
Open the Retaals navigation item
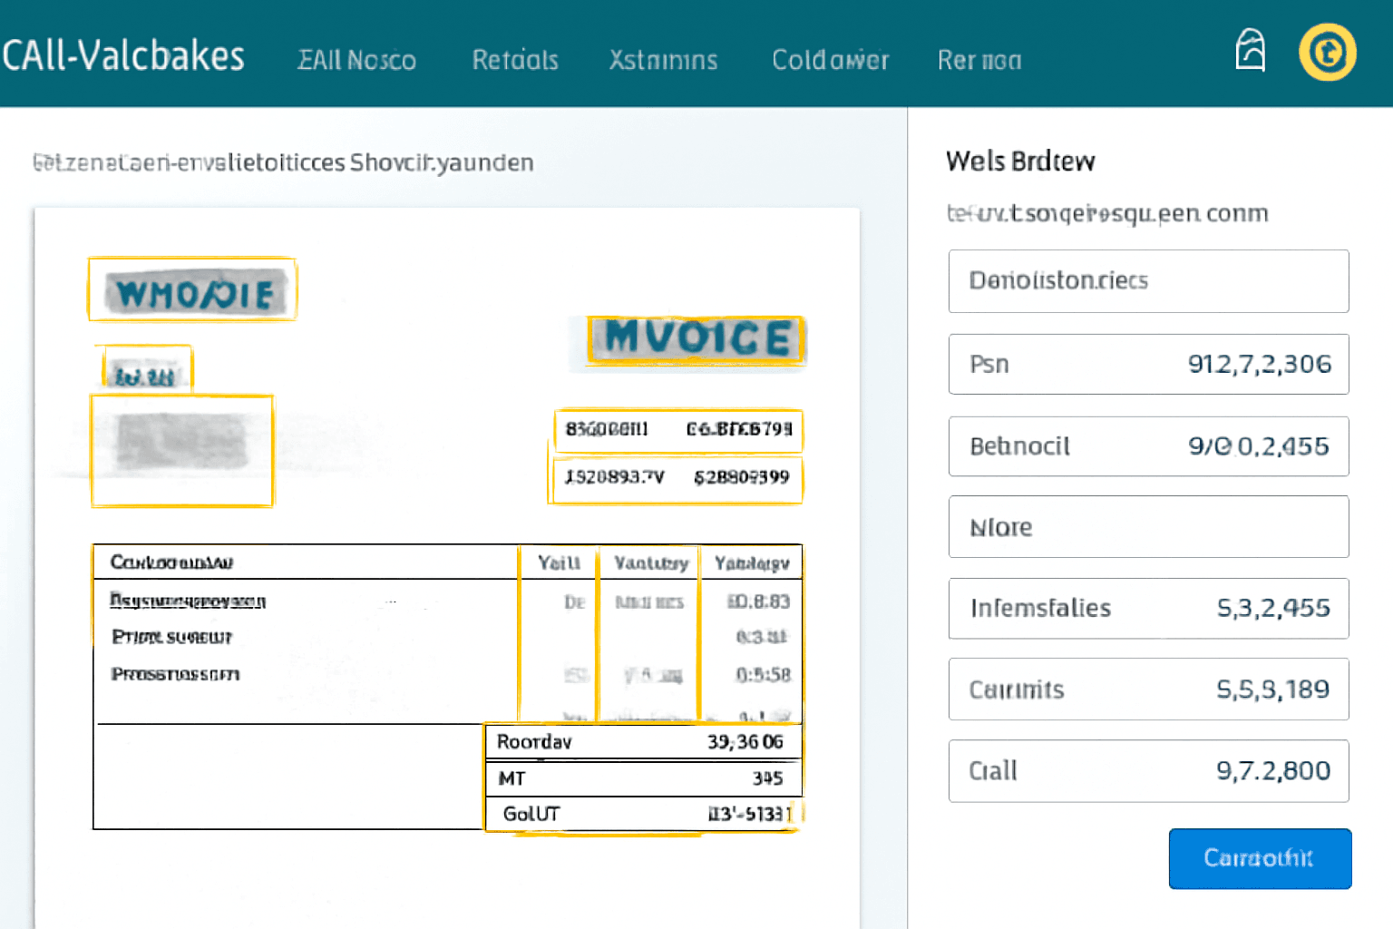(515, 60)
